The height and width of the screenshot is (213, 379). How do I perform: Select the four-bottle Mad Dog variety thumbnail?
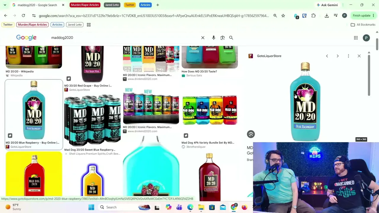[210, 110]
